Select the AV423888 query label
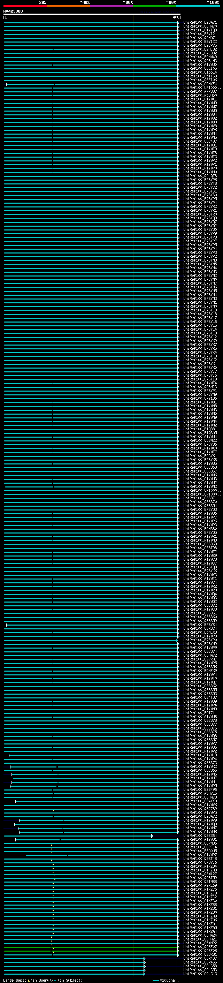Viewport: 223px width, 983px height. tap(13, 12)
